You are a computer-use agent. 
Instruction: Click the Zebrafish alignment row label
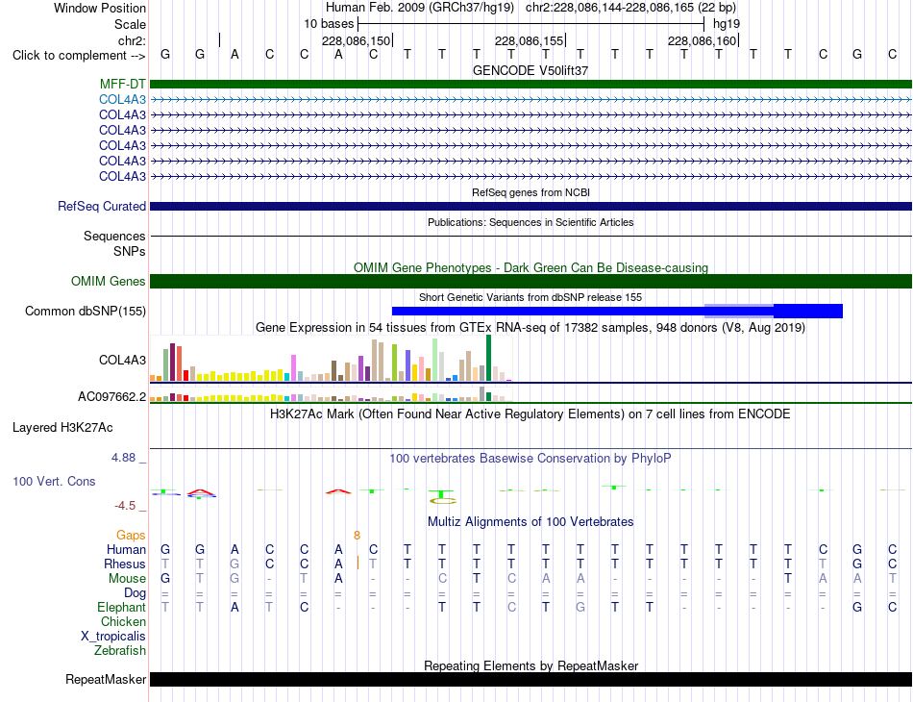click(x=120, y=651)
